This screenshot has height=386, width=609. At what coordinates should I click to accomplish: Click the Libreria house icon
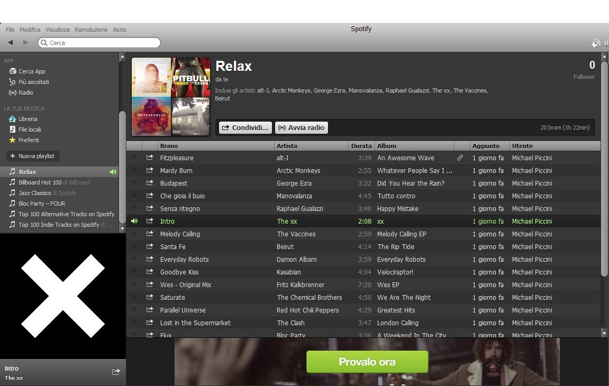point(12,119)
